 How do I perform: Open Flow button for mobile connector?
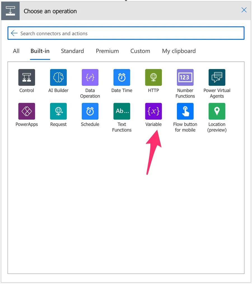185,111
